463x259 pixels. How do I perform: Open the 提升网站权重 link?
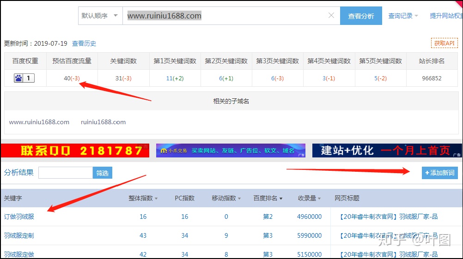[446, 16]
